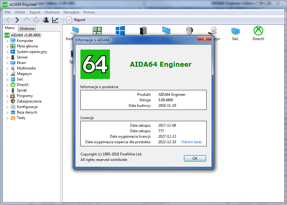The width and height of the screenshot is (287, 205).
Task: Click the Copyright FinalWire Ltd. text
Action: (111, 154)
